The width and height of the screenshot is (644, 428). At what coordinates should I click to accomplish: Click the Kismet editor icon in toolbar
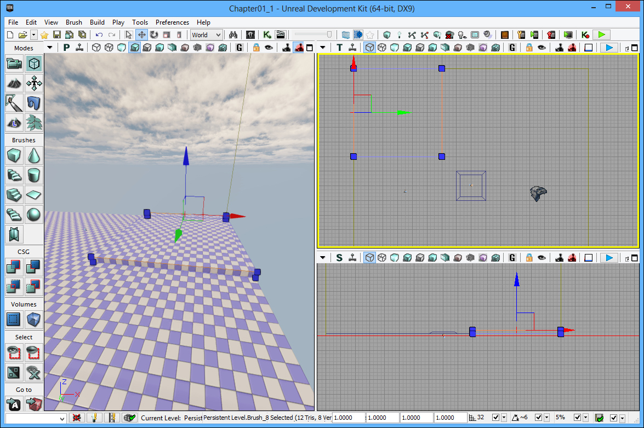tap(267, 34)
